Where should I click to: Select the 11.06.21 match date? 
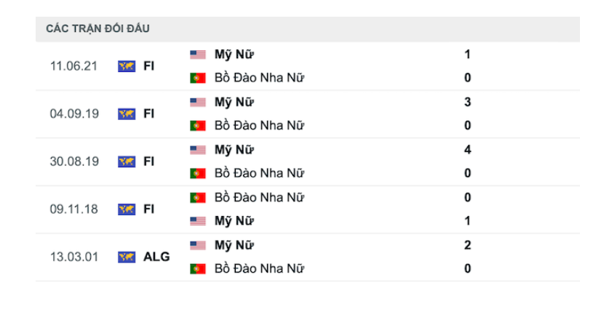pos(73,66)
